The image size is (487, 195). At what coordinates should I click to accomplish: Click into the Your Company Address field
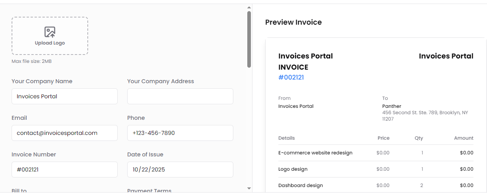tap(180, 96)
